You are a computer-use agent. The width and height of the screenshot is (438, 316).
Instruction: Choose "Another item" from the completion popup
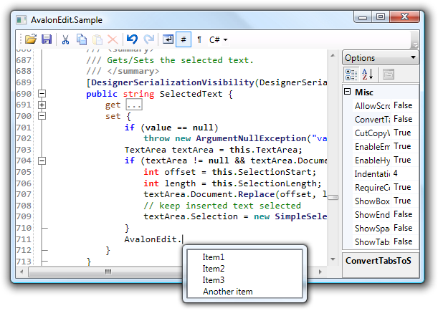tap(227, 292)
